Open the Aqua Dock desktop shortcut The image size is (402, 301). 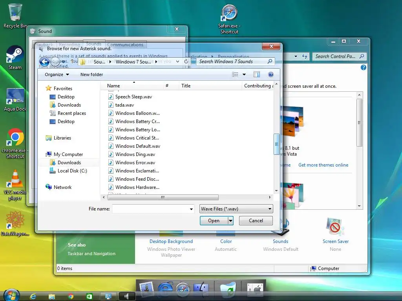coord(15,100)
